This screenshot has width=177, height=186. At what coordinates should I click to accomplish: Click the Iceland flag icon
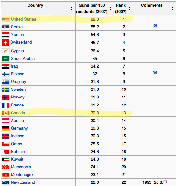pyautogui.click(x=6, y=136)
